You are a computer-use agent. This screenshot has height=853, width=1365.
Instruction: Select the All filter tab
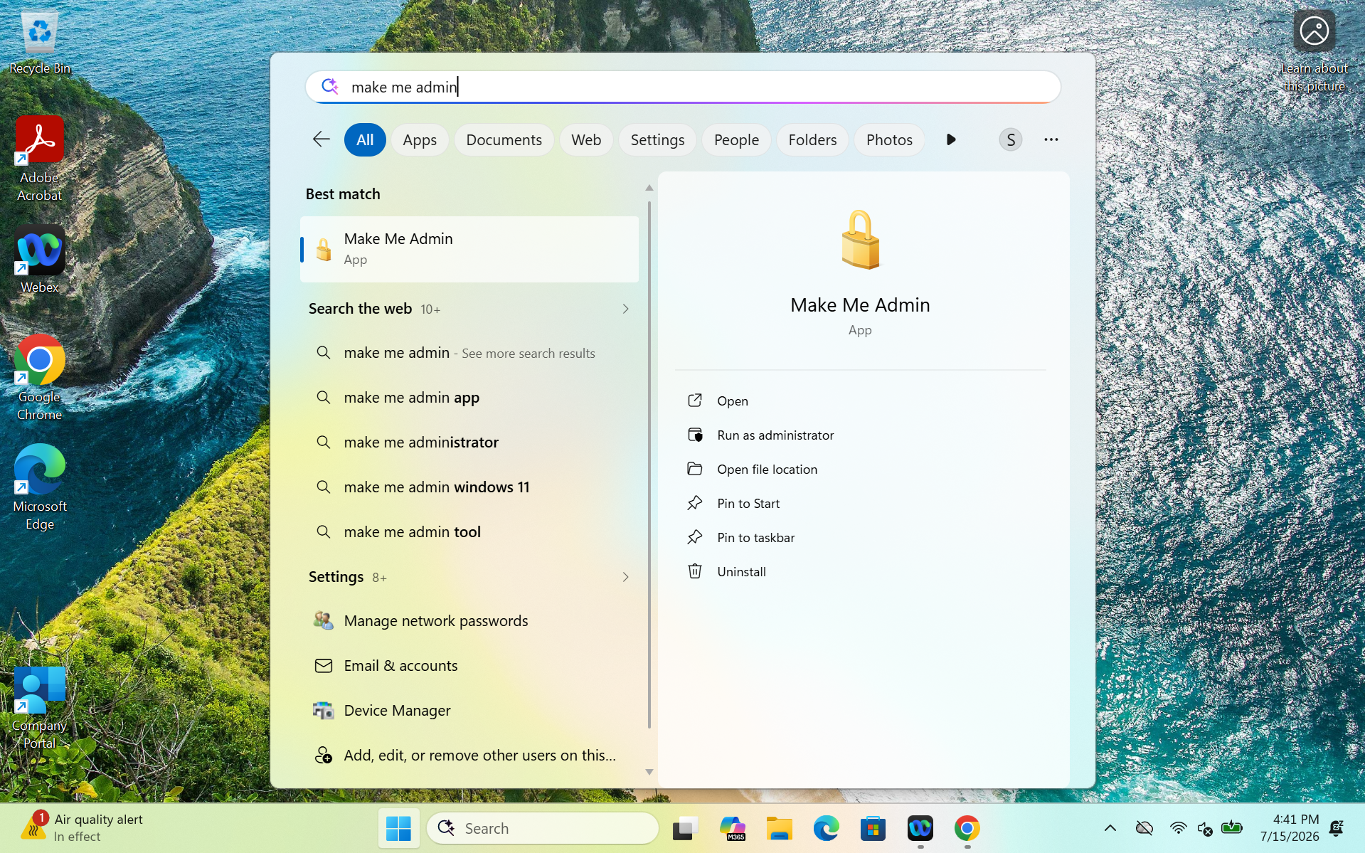click(365, 139)
